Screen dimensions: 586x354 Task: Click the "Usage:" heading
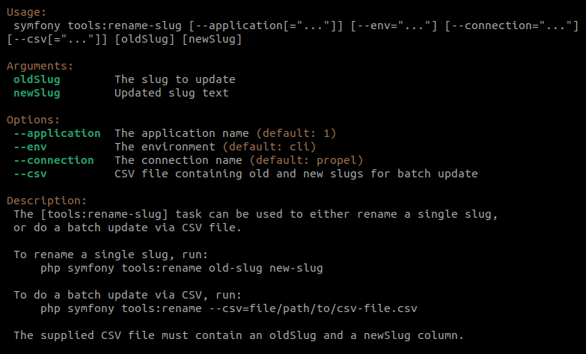pos(27,13)
